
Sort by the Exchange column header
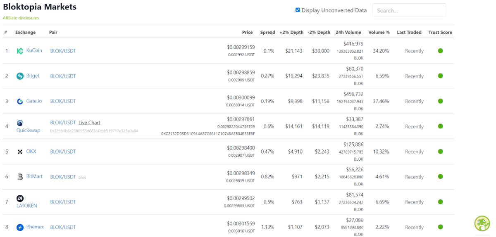click(26, 32)
